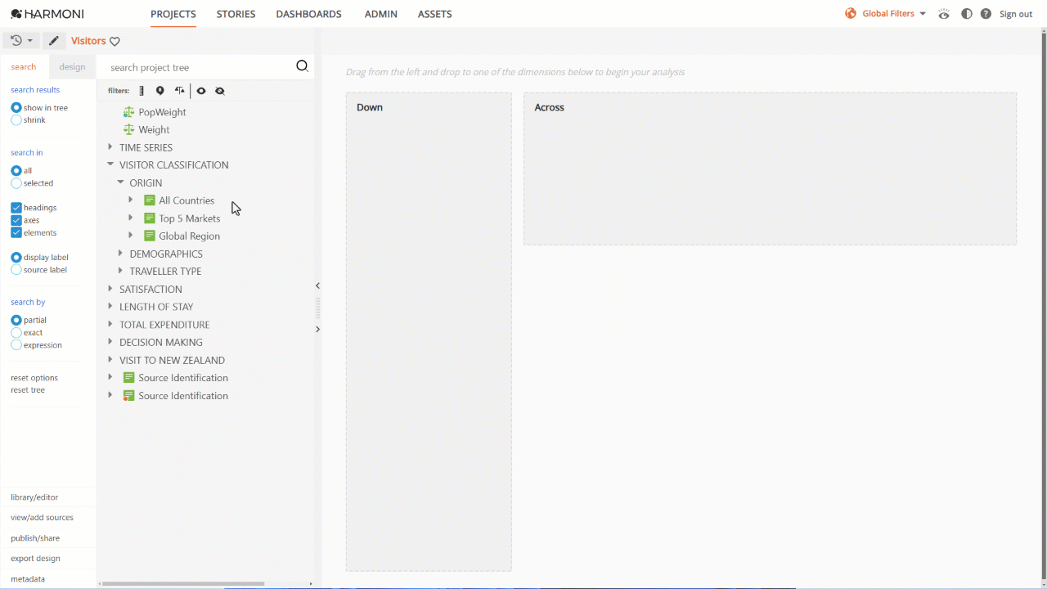The width and height of the screenshot is (1047, 589).
Task: Click the panel splitter drag handle
Action: [x=317, y=308]
